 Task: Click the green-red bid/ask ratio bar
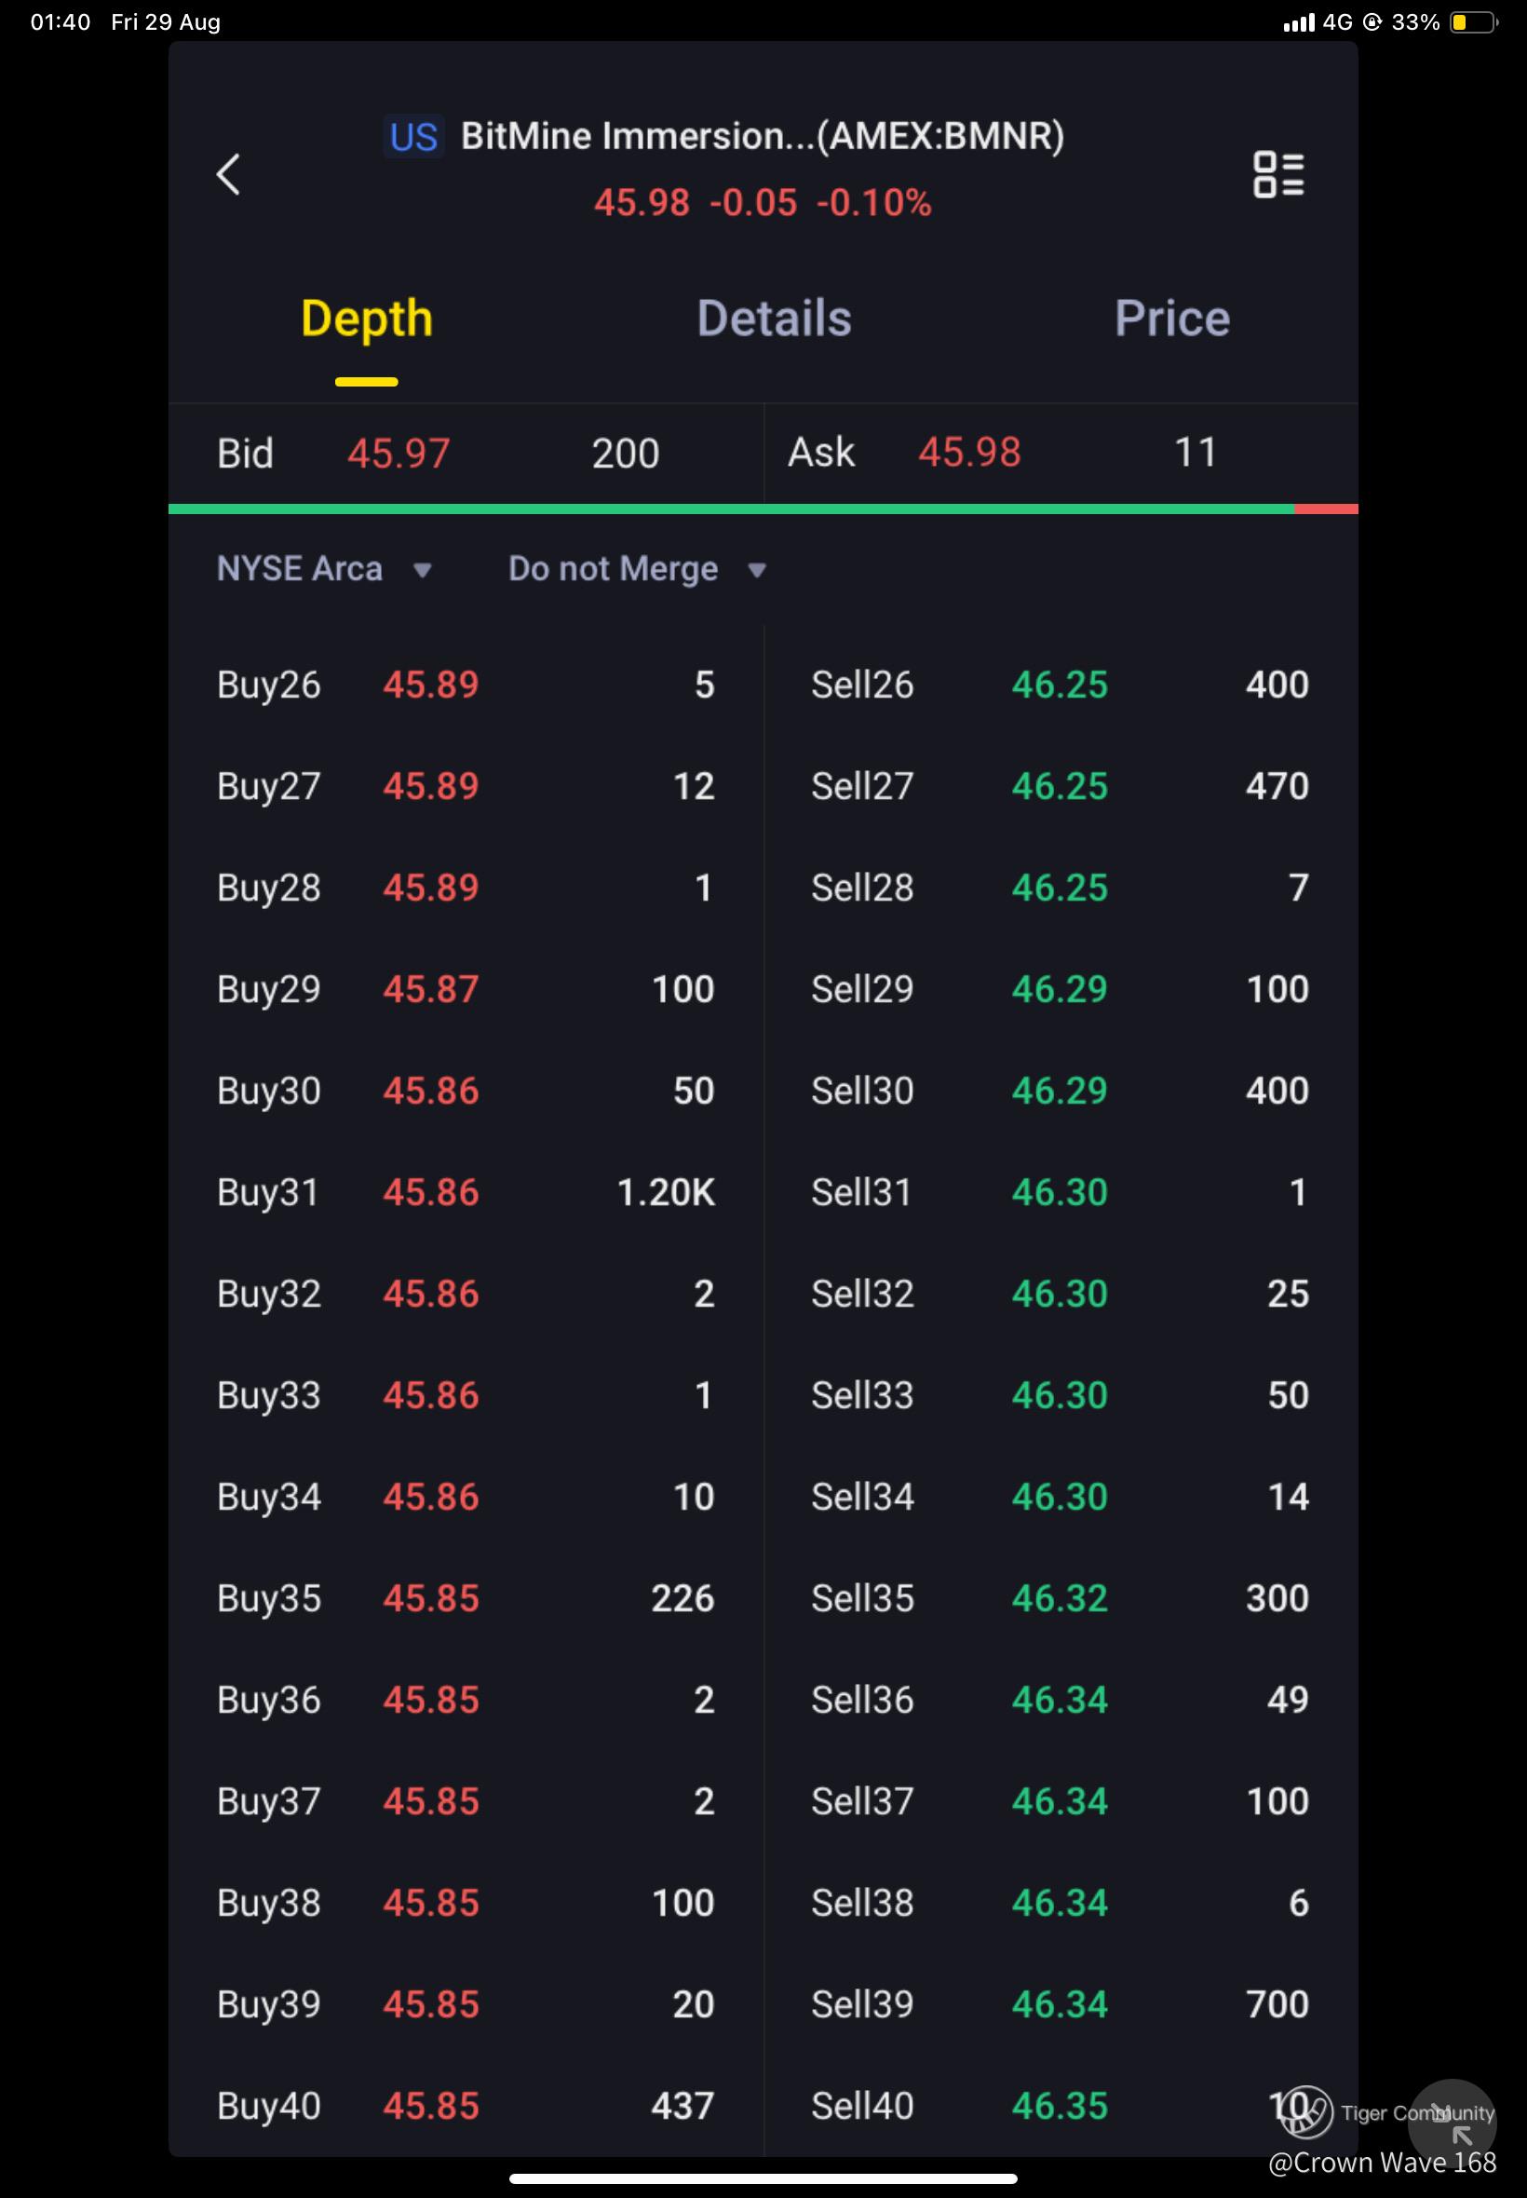coord(763,509)
